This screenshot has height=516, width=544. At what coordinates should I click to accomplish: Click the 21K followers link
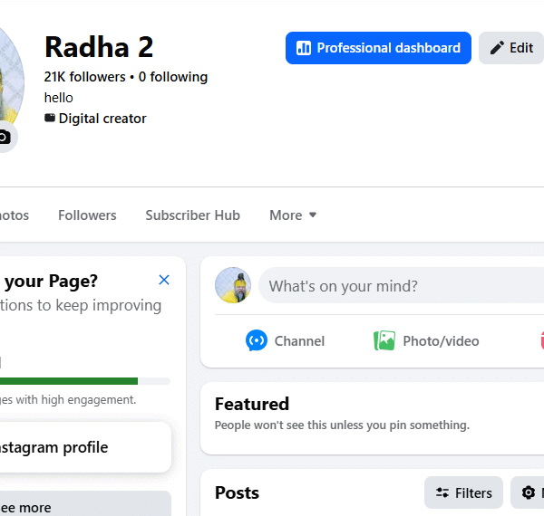click(x=84, y=77)
